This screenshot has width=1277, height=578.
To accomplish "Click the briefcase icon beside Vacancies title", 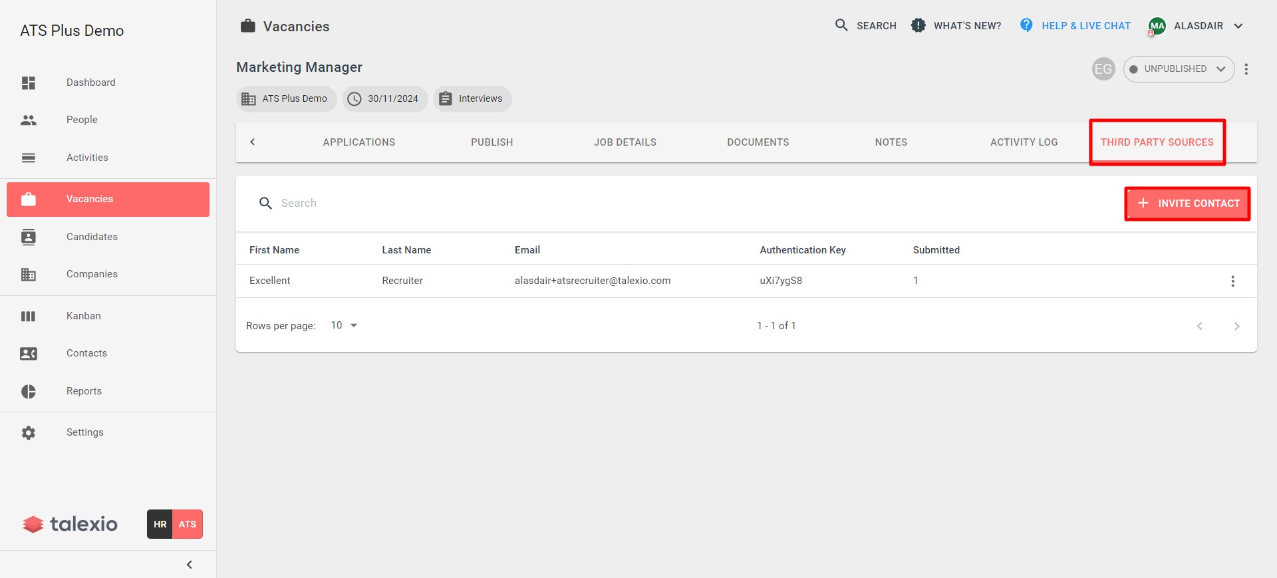I will (248, 26).
